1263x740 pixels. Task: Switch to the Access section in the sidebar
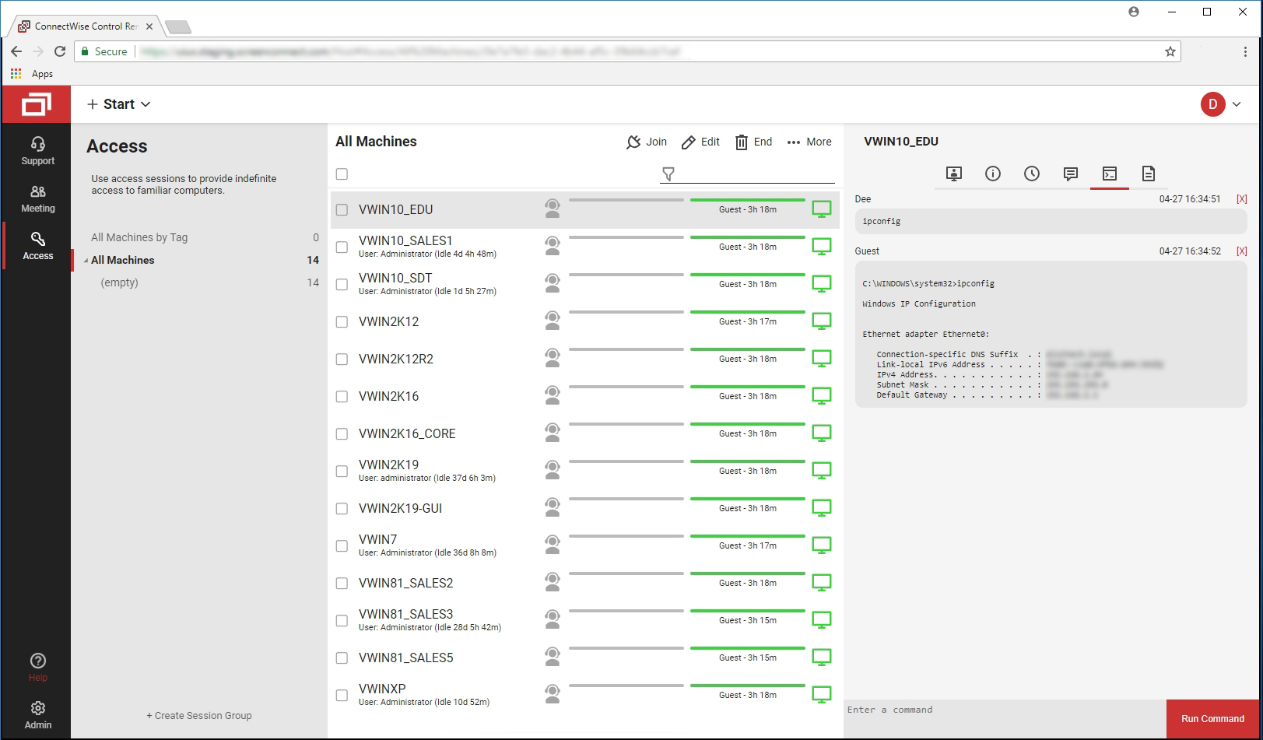37,246
